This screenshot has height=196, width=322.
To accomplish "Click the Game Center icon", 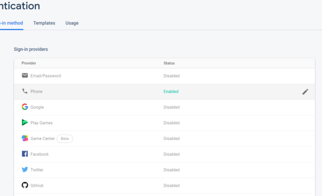I will [x=25, y=138].
